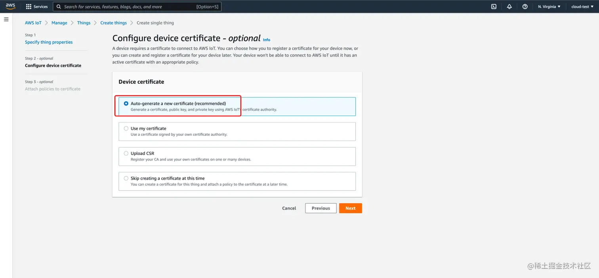Open the help question mark icon
Viewport: 599px width, 278px height.
525,7
